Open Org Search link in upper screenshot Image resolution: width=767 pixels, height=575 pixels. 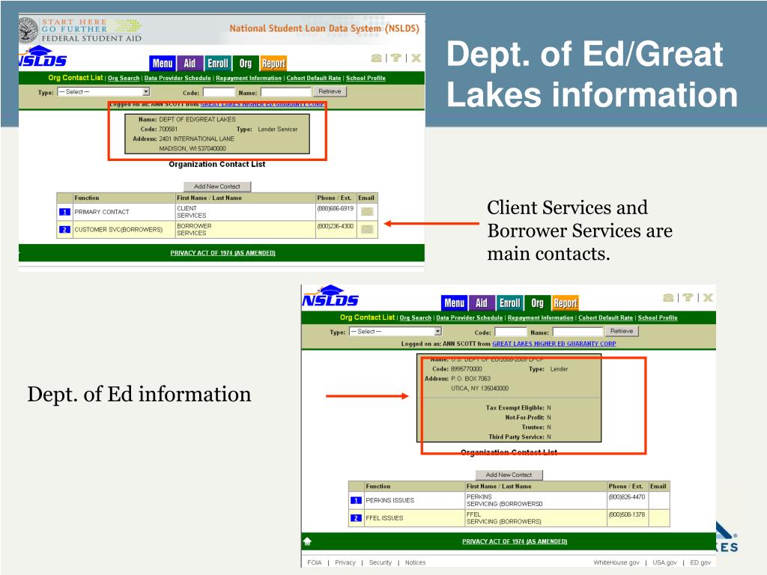(124, 78)
